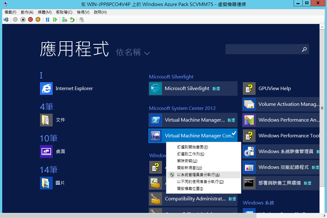Image resolution: width=327 pixels, height=218 pixels.
Task: Click the Turn Off stop icon
Action: click(23, 20)
